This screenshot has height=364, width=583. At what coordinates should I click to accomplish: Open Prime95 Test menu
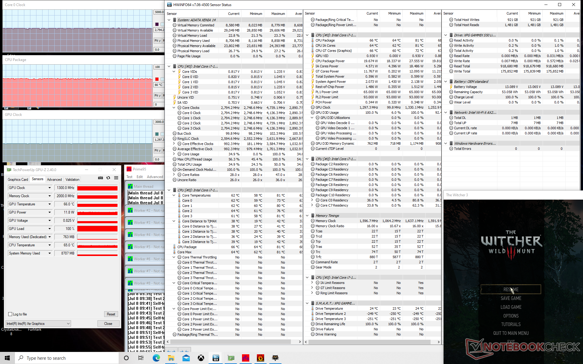click(x=129, y=177)
